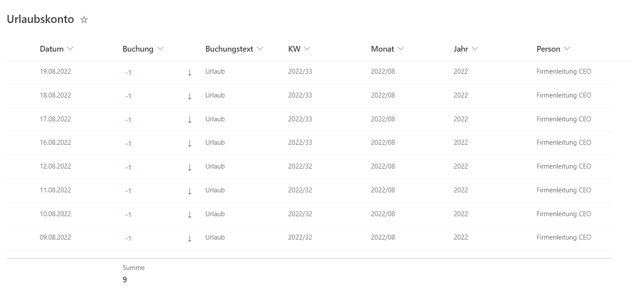The image size is (632, 289).
Task: Click the down arrow icon in the 19.08.2022 row
Action: [x=189, y=72]
